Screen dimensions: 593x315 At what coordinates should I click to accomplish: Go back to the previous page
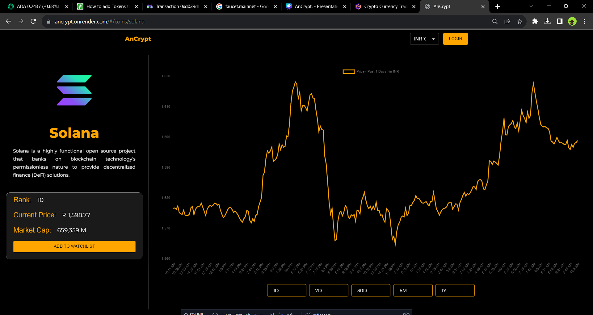tap(9, 21)
